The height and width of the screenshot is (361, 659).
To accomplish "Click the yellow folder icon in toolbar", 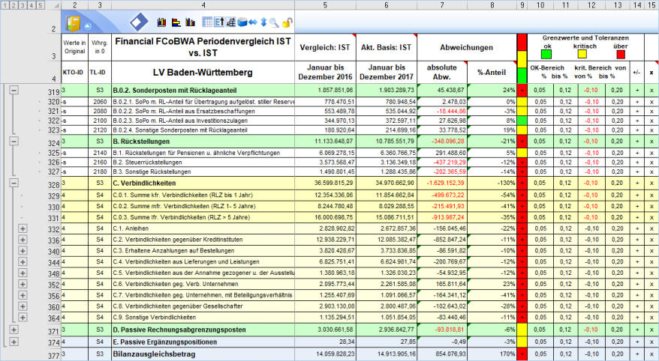I will pos(76,22).
